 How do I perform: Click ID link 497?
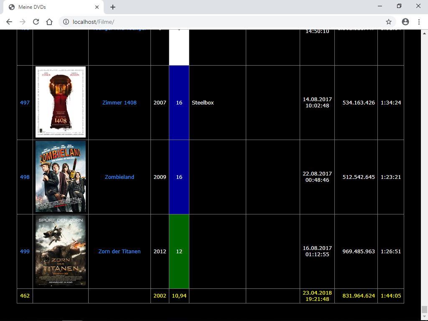pyautogui.click(x=25, y=102)
